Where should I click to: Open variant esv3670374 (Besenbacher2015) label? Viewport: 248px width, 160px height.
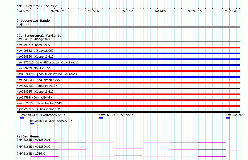[40, 103]
